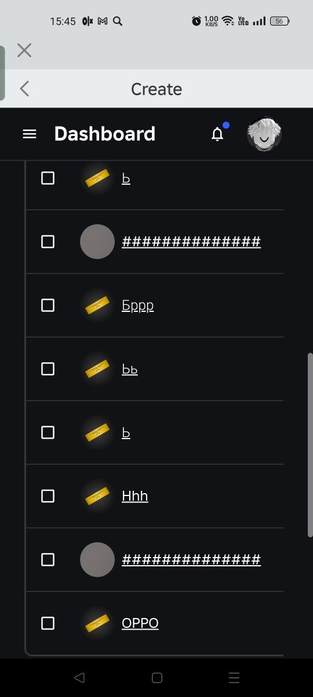
Task: Tap the gold ticket icon beside Hhh
Action: click(x=97, y=496)
